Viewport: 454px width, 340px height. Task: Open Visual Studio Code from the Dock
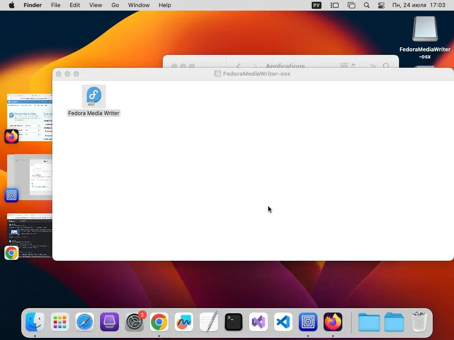click(x=283, y=322)
